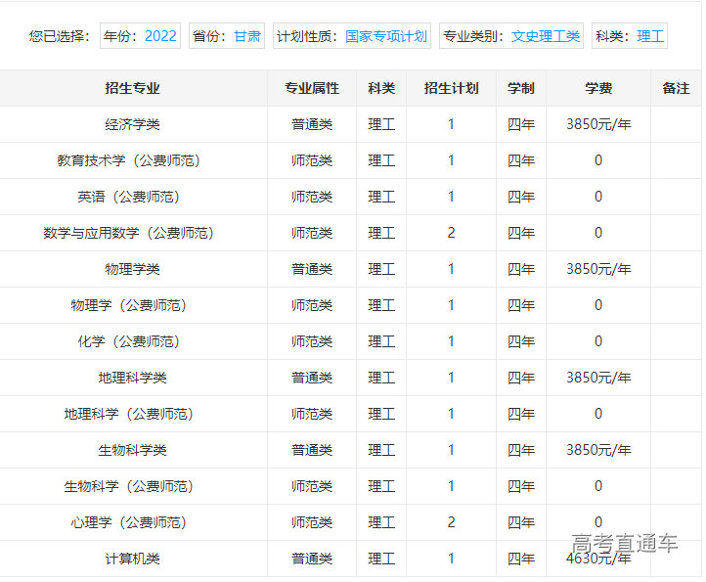
Task: Click the 学费 column header
Action: [598, 88]
